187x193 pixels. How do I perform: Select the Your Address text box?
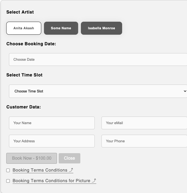[52, 141]
